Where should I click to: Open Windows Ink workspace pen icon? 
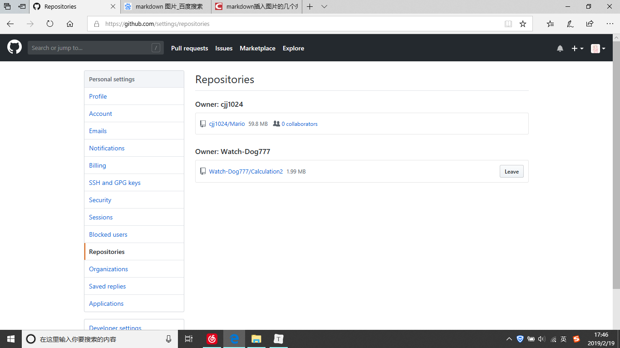pyautogui.click(x=570, y=24)
